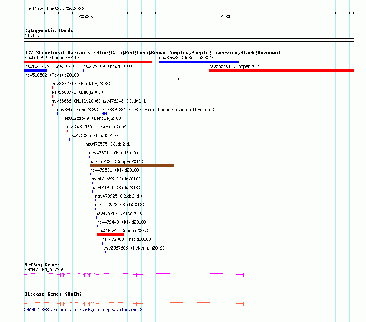Click the 'esv2072312 (Bentley2008)' label
The height and width of the screenshot is (322, 366).
(x=81, y=84)
